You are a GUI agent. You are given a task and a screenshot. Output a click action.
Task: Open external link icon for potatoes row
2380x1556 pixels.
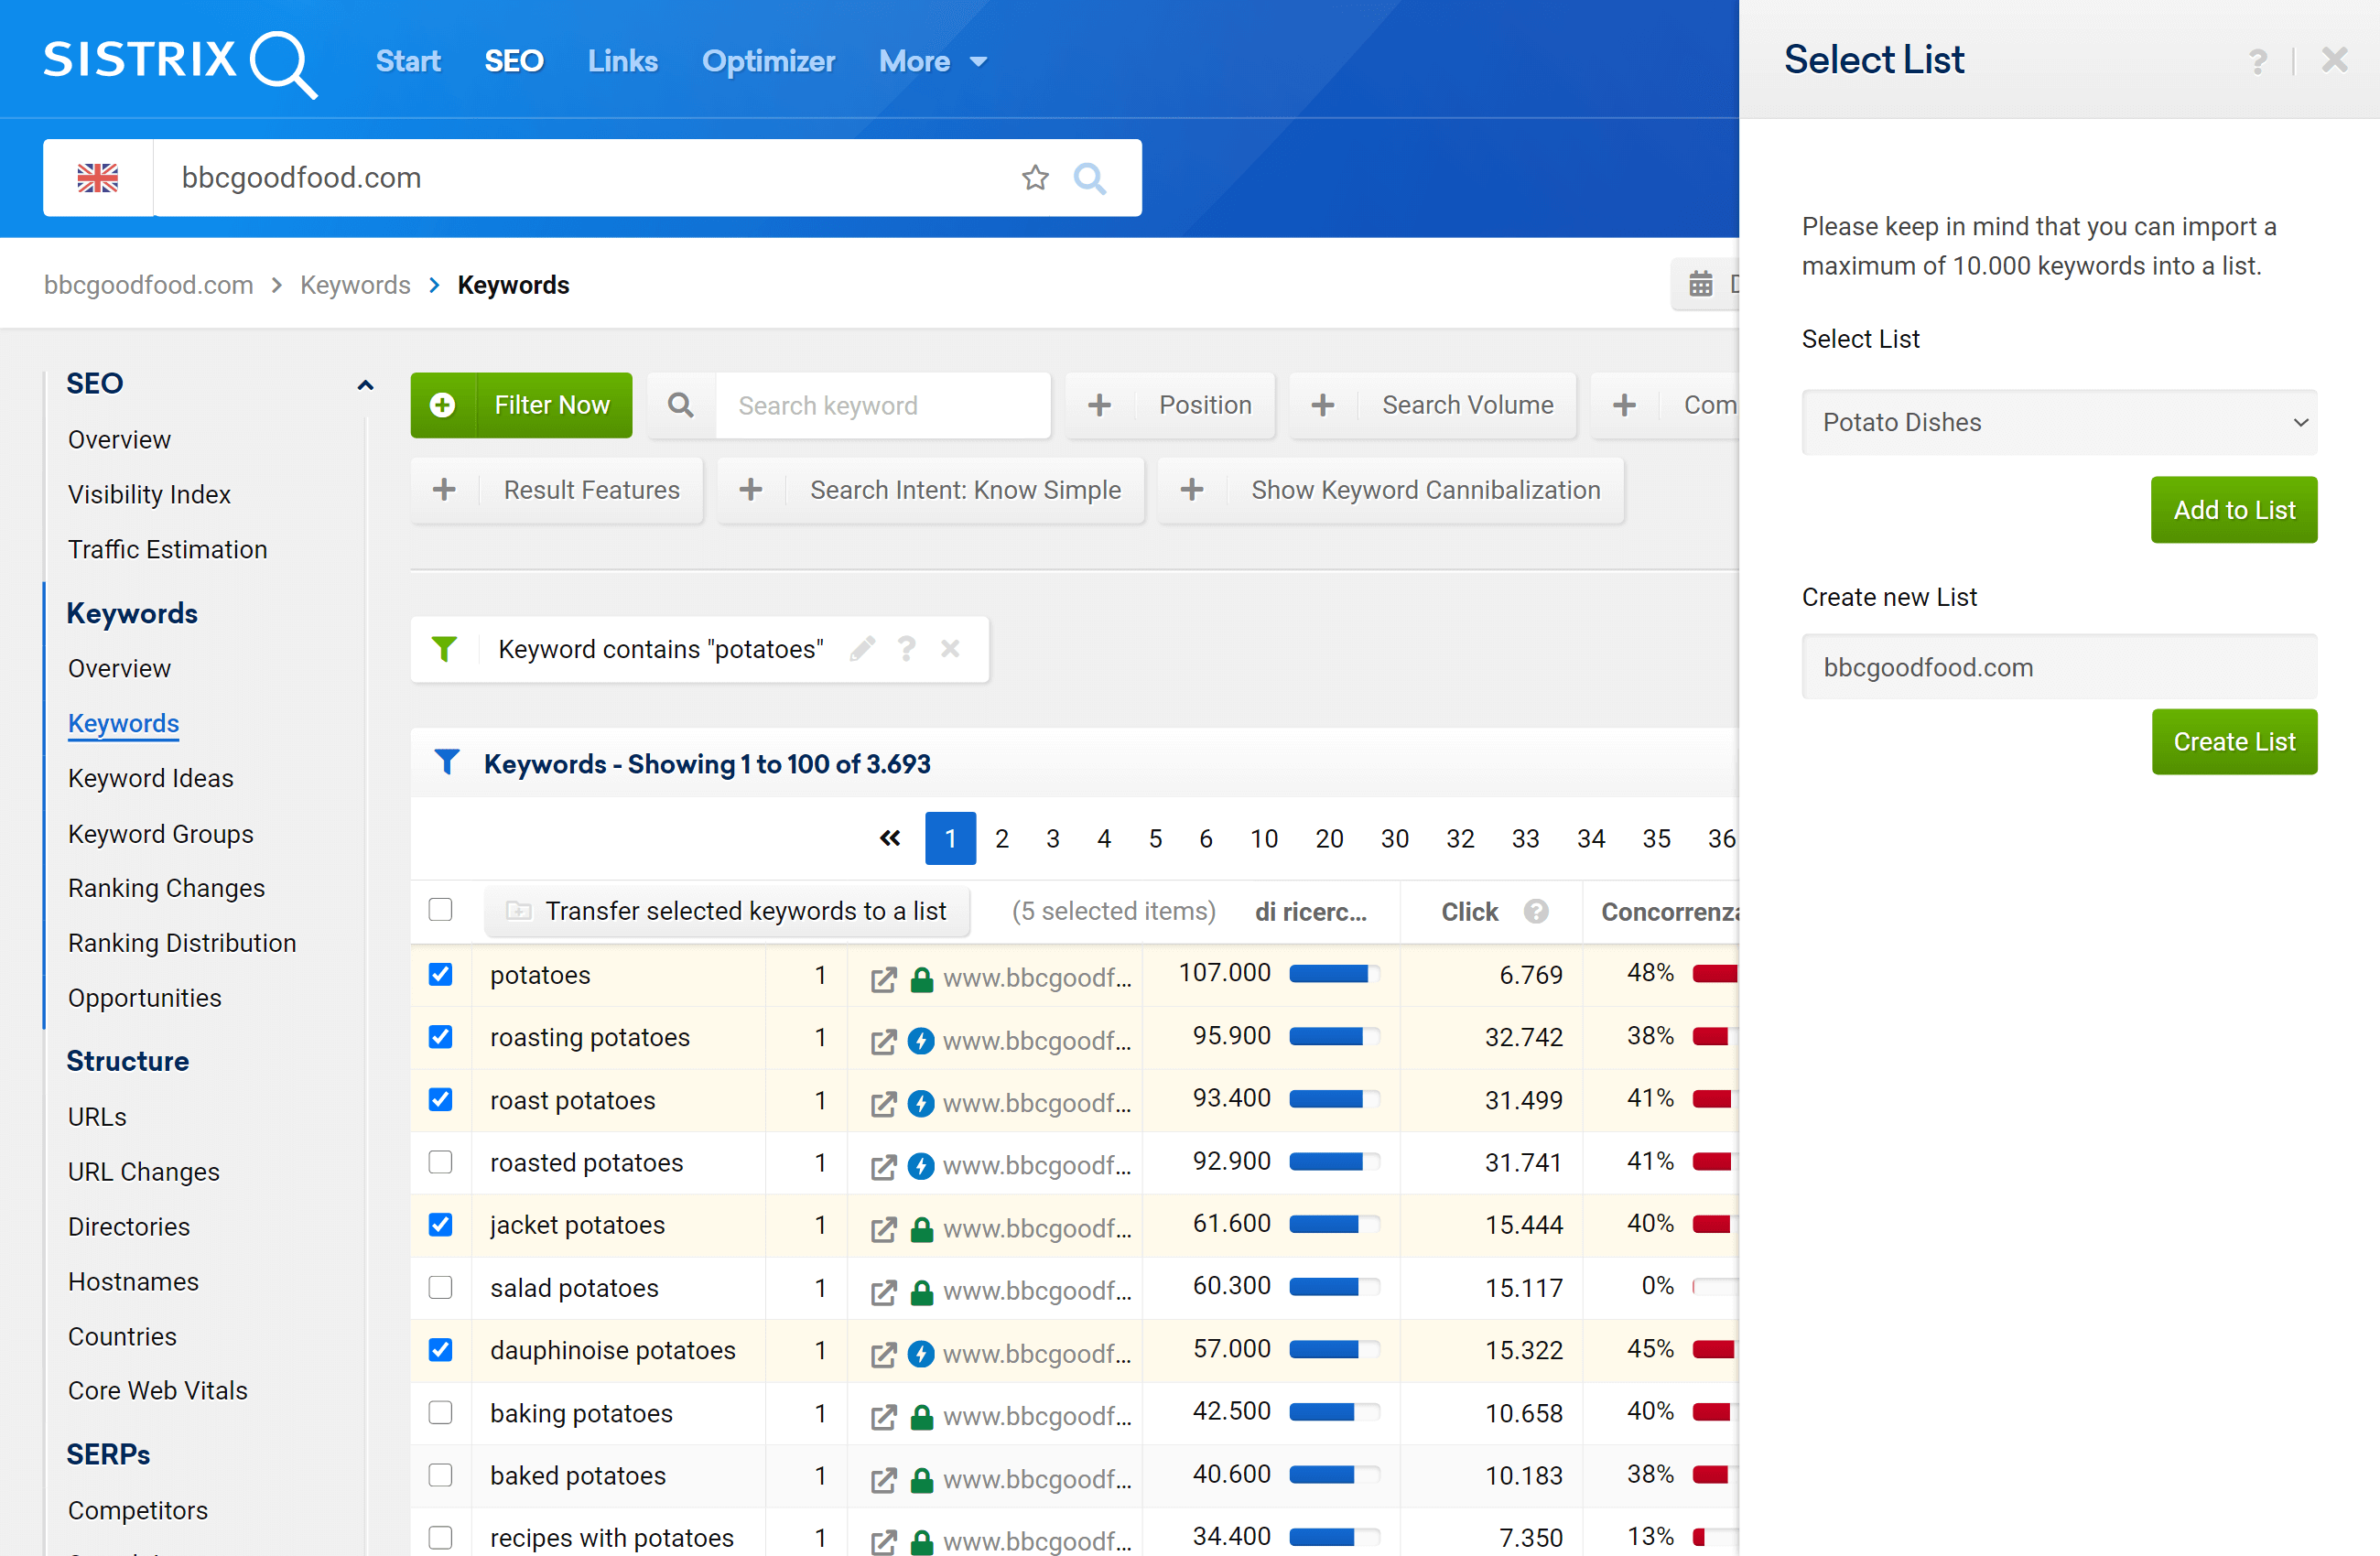(883, 979)
